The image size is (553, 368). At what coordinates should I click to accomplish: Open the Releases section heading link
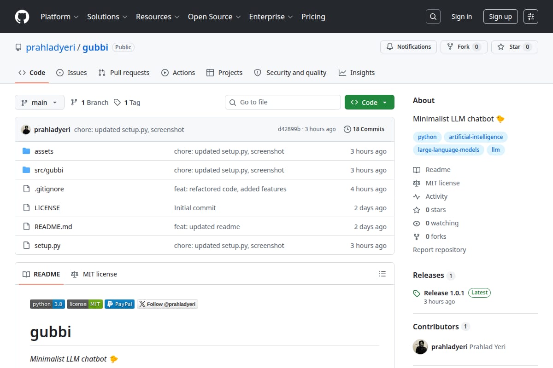(429, 275)
